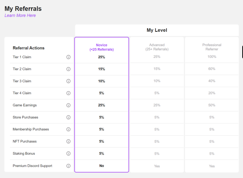Show info for NFT Purchases
Image resolution: width=243 pixels, height=178 pixels.
[x=68, y=141]
